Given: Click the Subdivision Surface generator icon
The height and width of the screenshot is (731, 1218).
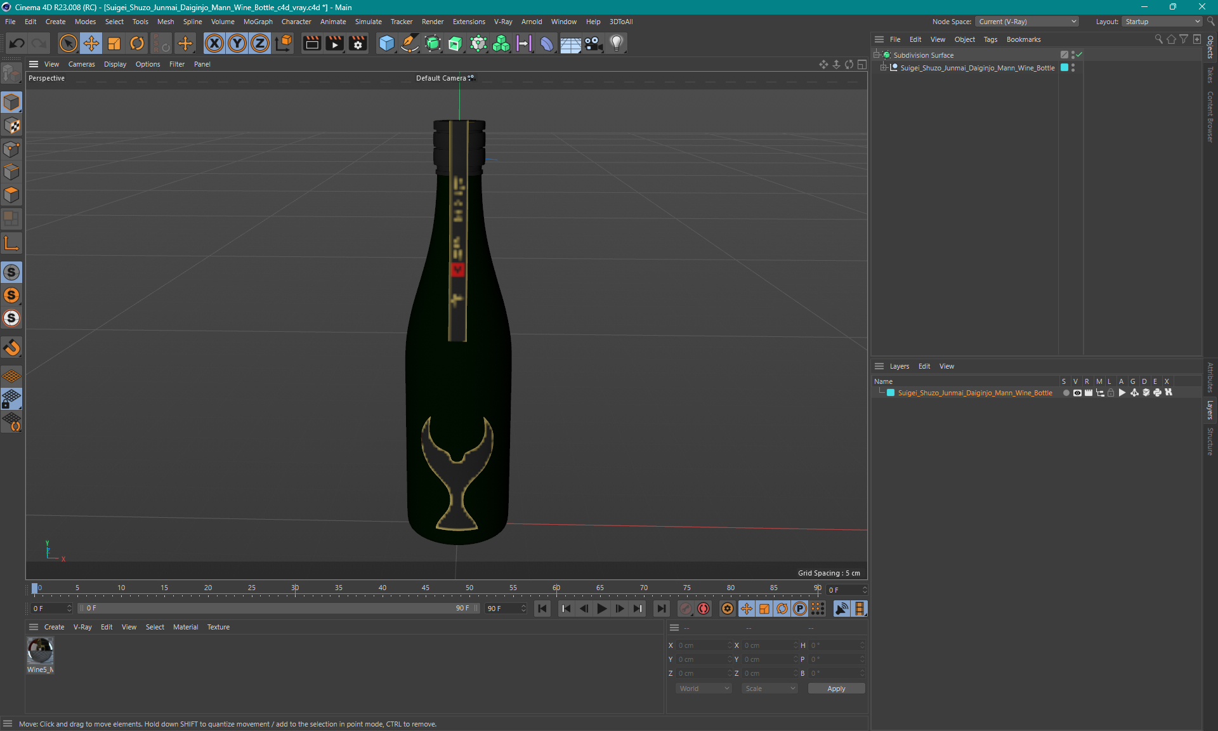Looking at the screenshot, I should pos(433,43).
